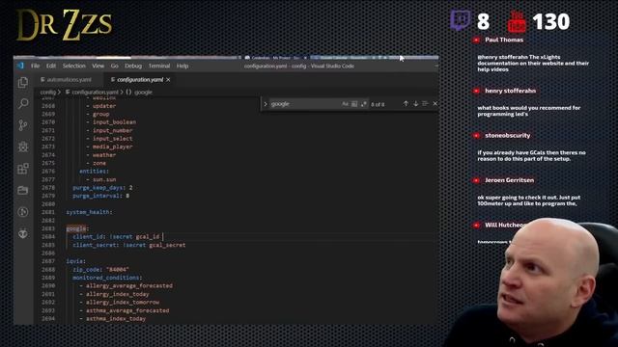
Task: Click the '- group' line in the editor
Action: pos(98,114)
